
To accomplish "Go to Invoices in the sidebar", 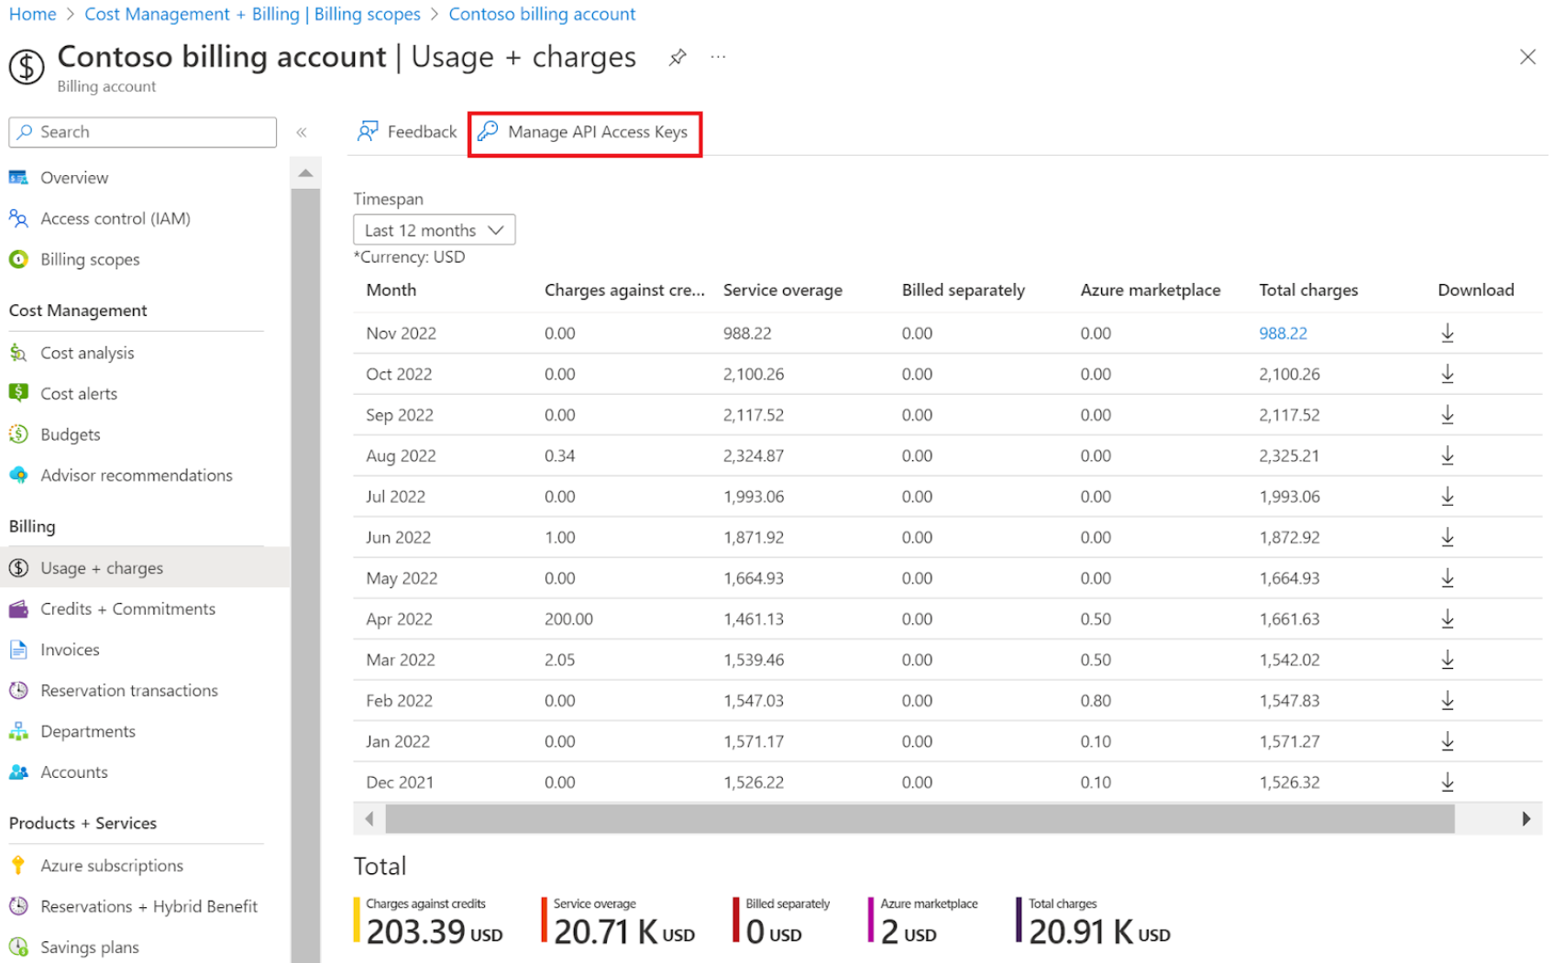I will click(70, 650).
